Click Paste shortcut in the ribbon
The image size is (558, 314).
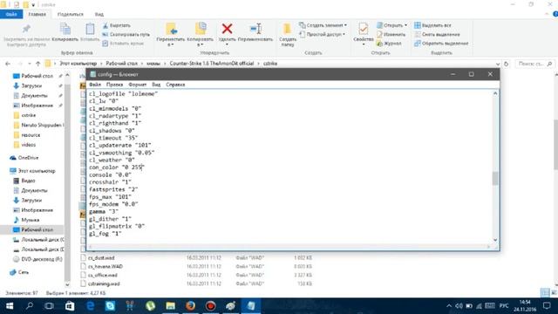(x=123, y=44)
